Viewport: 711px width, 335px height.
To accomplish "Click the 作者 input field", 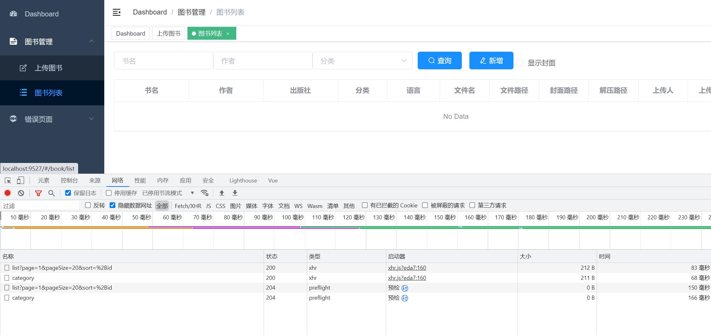I will 263,61.
